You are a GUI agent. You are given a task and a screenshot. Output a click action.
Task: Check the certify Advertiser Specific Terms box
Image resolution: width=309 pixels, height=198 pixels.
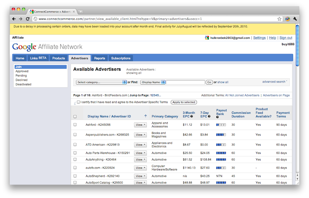[x=78, y=102]
